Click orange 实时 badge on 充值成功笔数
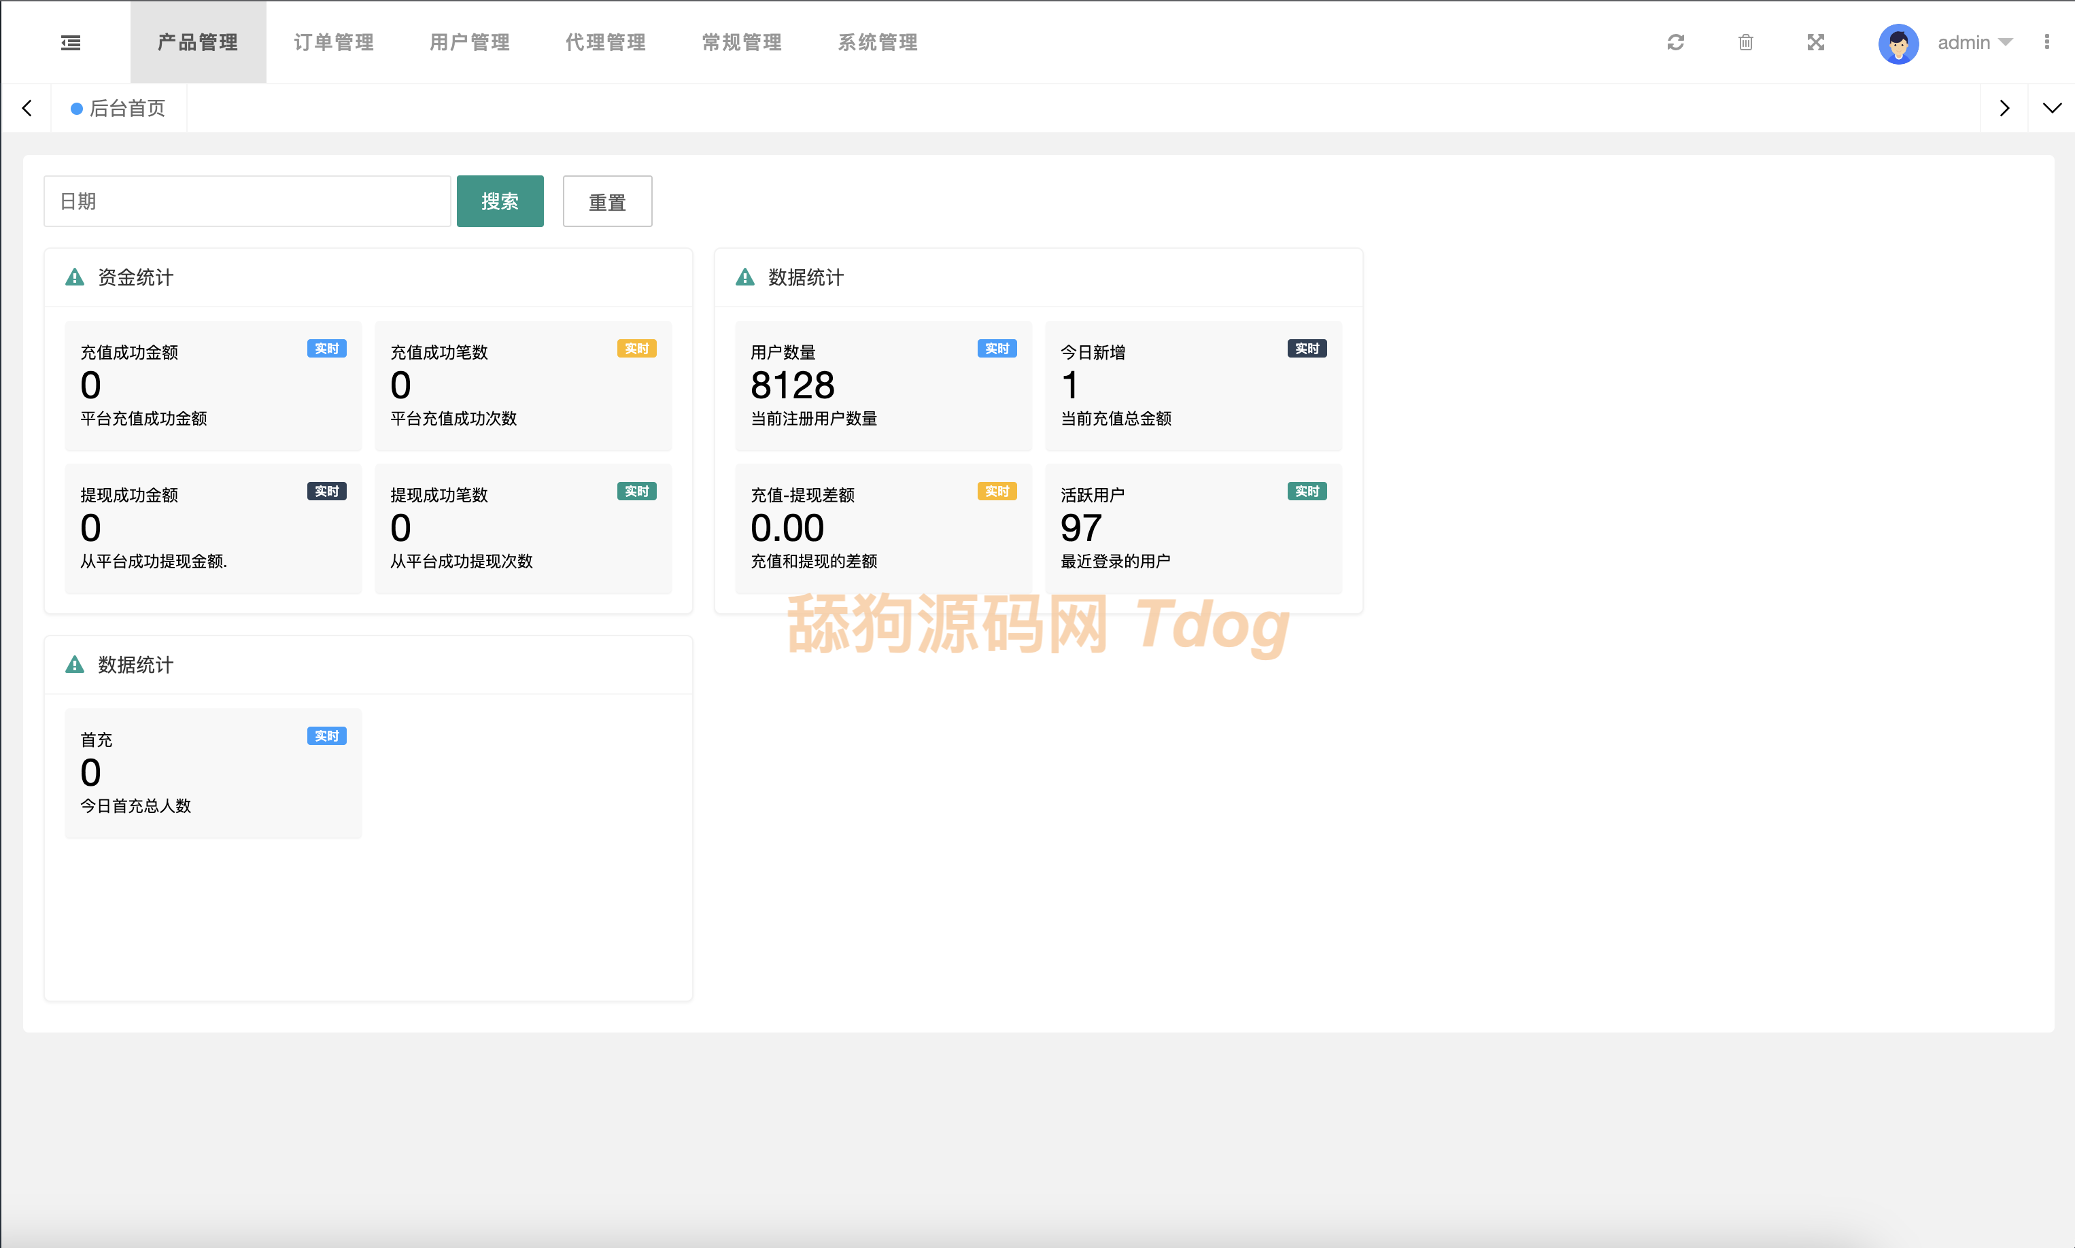 (x=636, y=348)
